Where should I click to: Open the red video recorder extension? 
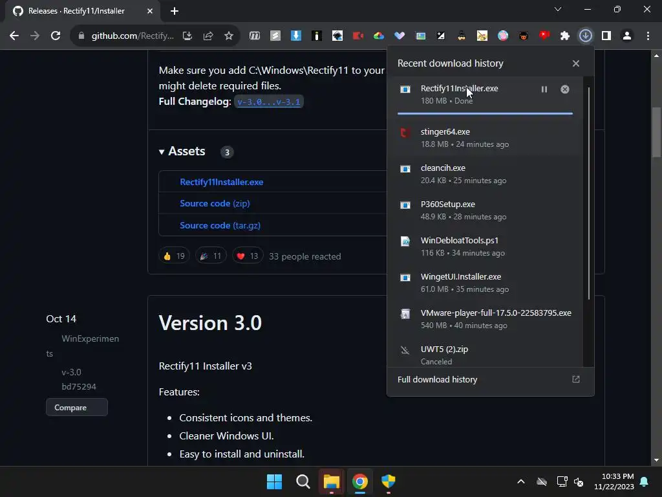(358, 36)
